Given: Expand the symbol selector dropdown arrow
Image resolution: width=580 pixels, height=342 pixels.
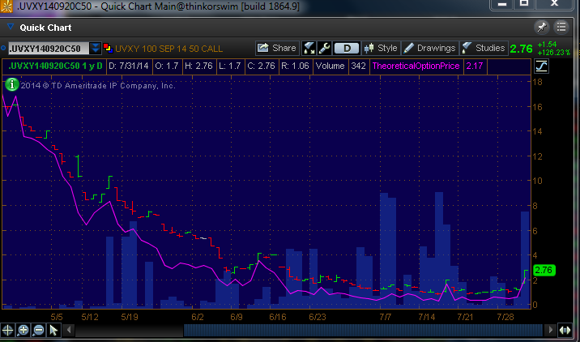Looking at the screenshot, I should coord(96,48).
